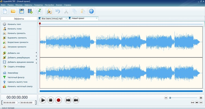Click the New file toolbar icon

click(5, 11)
